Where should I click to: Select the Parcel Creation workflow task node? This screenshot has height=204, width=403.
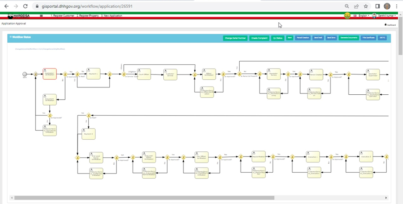pyautogui.click(x=316, y=75)
